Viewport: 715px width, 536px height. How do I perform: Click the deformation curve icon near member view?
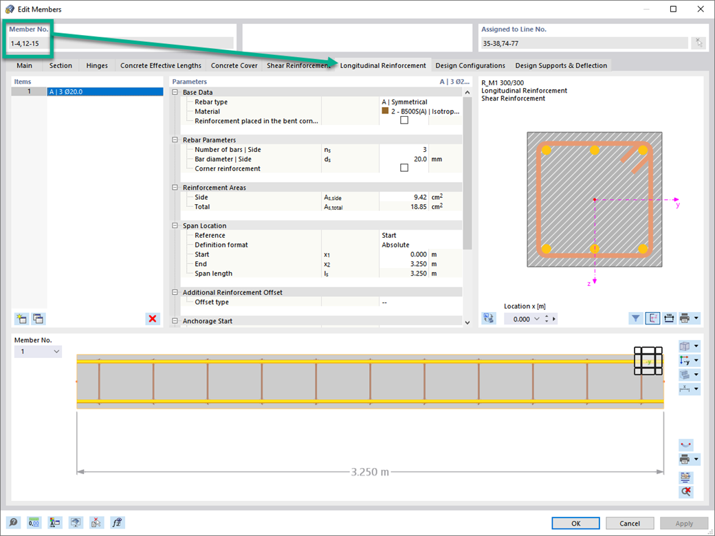point(686,445)
